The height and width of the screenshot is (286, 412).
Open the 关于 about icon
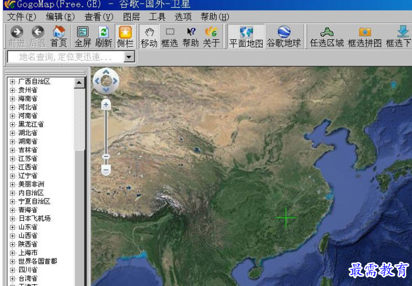[211, 36]
